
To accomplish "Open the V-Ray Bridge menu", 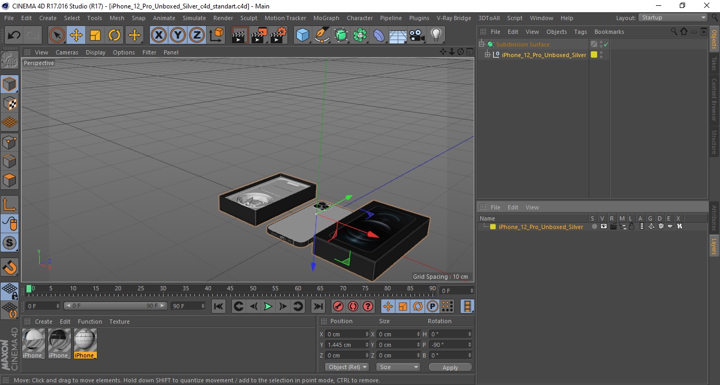I will pos(454,18).
